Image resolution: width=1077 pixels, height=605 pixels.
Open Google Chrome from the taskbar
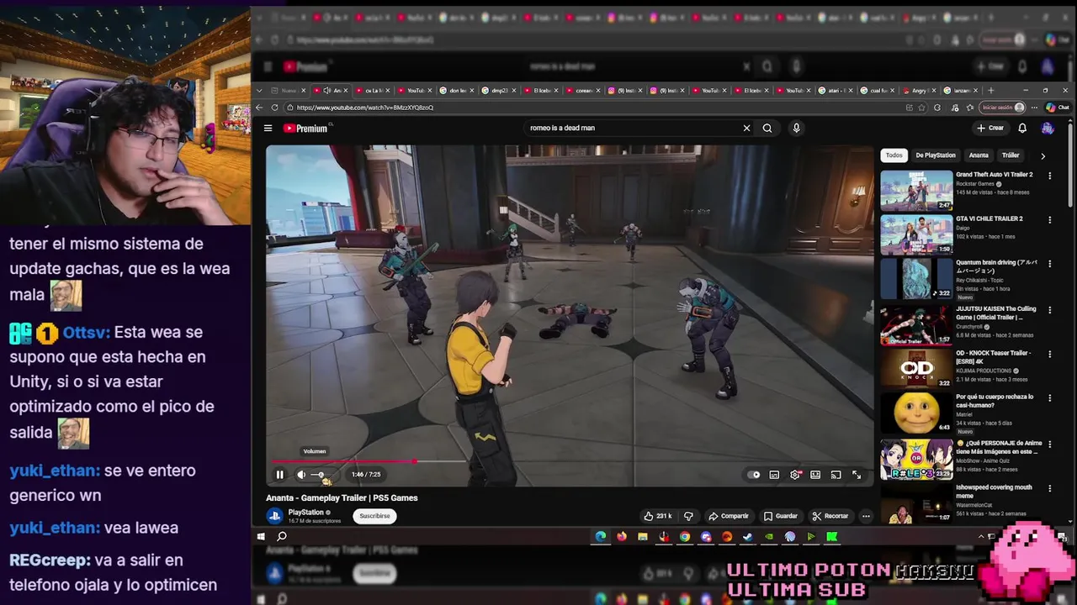click(x=685, y=536)
